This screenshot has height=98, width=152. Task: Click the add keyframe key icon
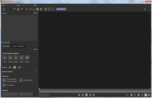(x=135, y=95)
